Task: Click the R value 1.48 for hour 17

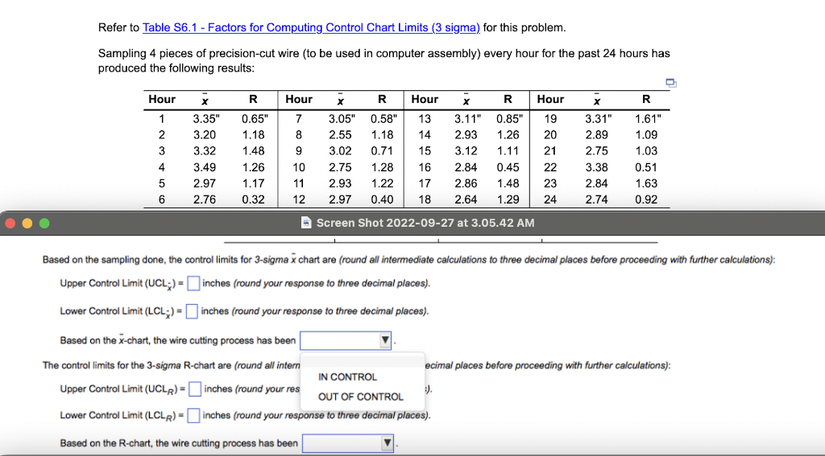Action: point(508,183)
